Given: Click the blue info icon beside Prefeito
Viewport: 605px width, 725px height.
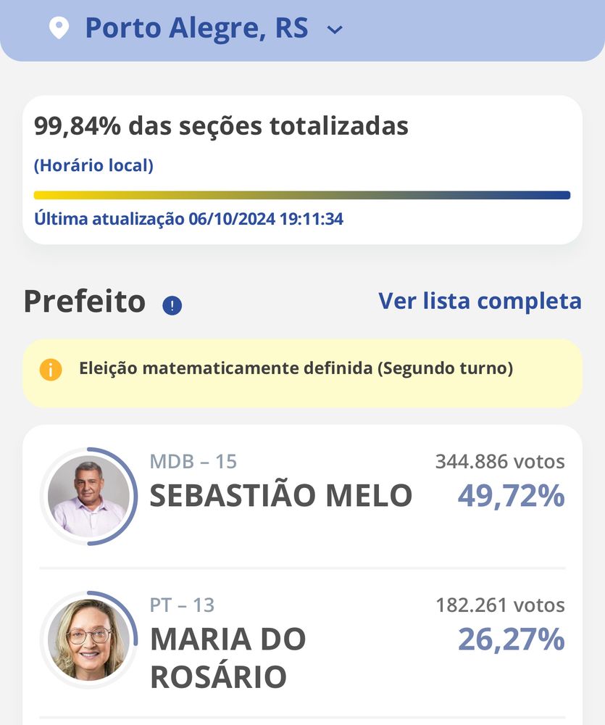Looking at the screenshot, I should click(172, 305).
